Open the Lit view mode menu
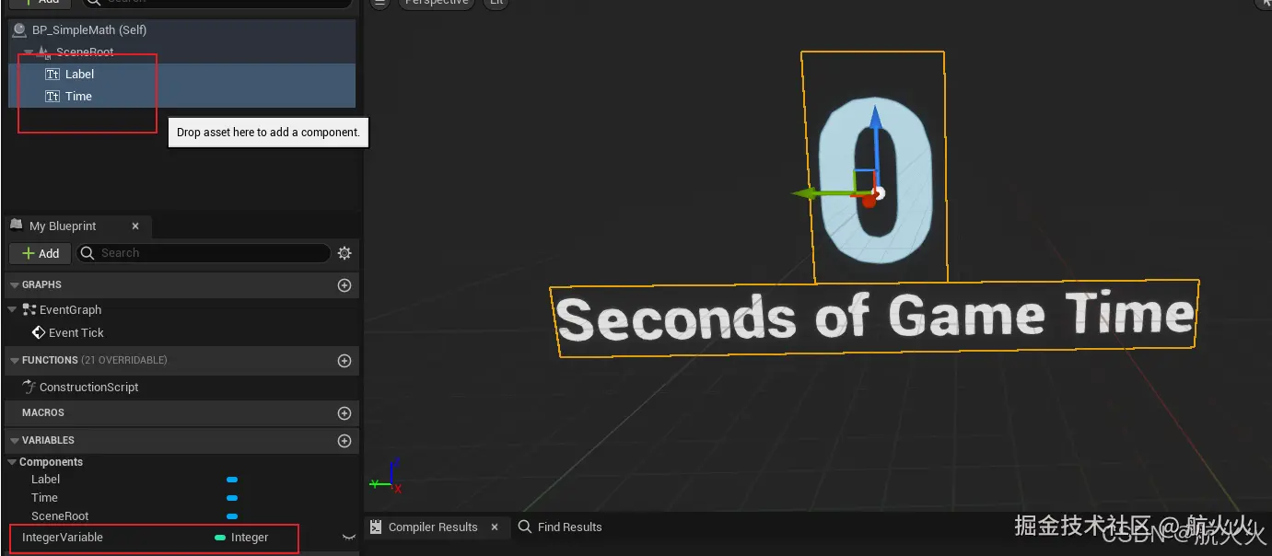This screenshot has width=1272, height=556. coord(496,3)
